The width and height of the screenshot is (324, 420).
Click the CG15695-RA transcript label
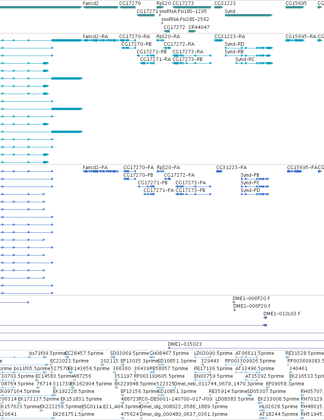point(301,37)
